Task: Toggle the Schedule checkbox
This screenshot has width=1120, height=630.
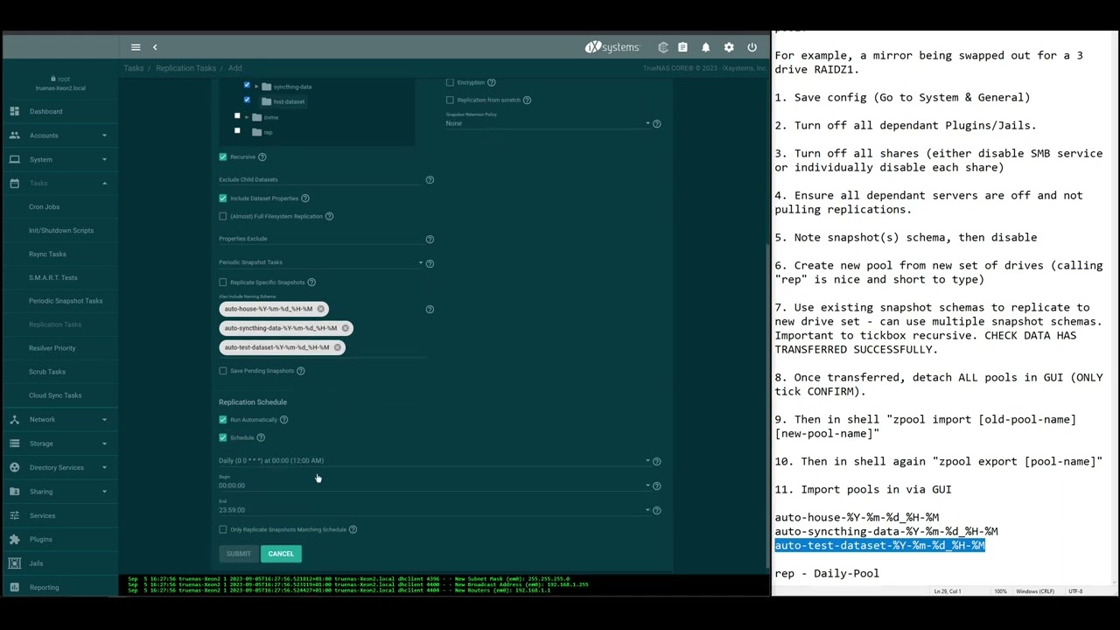Action: point(223,437)
